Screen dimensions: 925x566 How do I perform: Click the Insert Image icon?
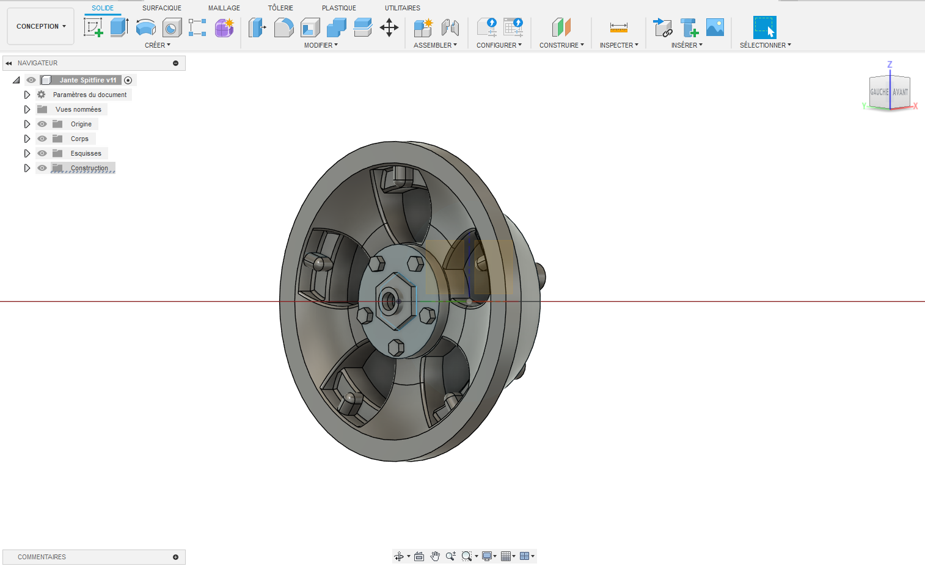coord(715,27)
